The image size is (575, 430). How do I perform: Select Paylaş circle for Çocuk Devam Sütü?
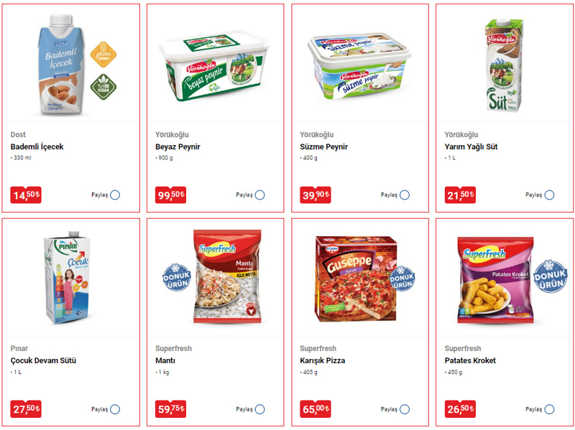[x=115, y=409]
